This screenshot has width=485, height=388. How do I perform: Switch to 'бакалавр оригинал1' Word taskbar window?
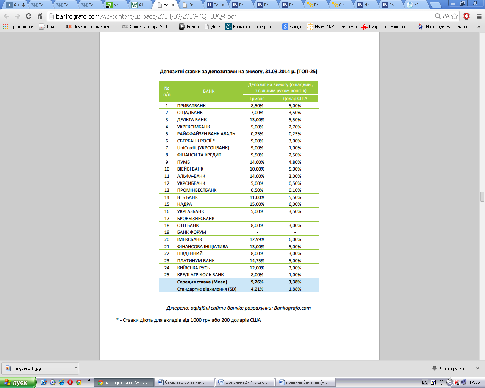(x=185, y=382)
